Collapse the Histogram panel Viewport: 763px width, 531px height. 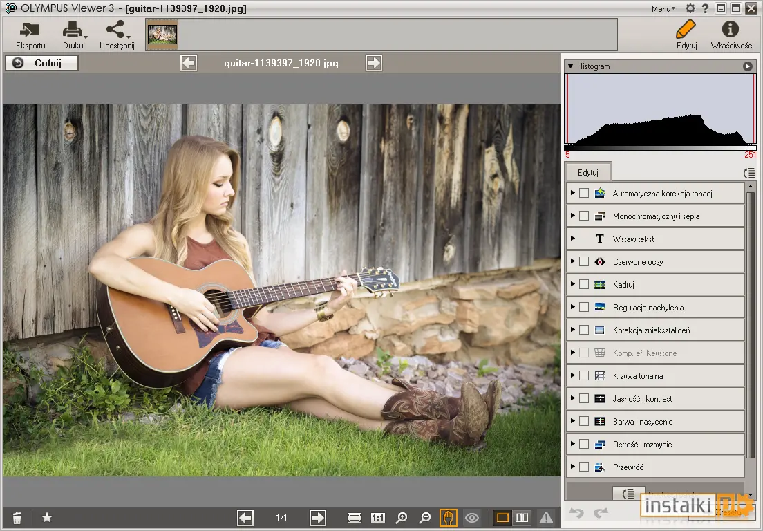click(x=570, y=66)
